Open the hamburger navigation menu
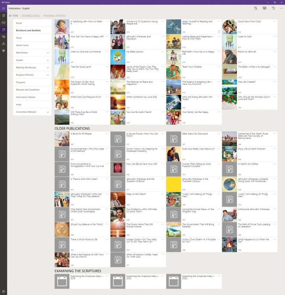The height and width of the screenshot is (295, 285). coord(4,8)
